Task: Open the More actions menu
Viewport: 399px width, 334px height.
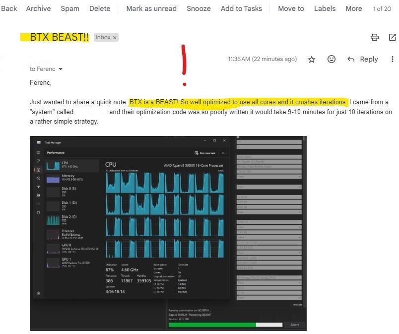Action: coord(354,8)
